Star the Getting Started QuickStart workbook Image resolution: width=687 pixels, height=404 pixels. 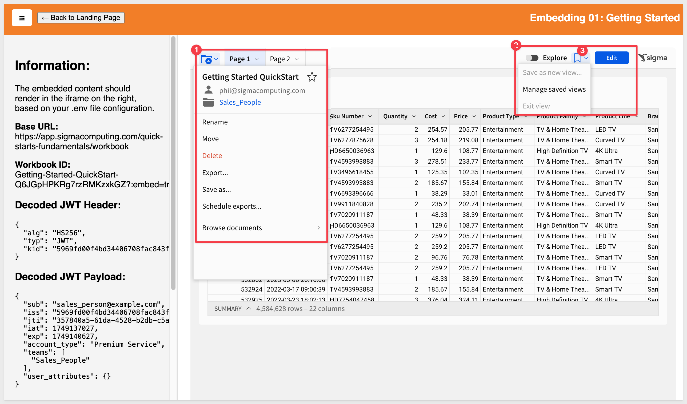click(x=312, y=77)
